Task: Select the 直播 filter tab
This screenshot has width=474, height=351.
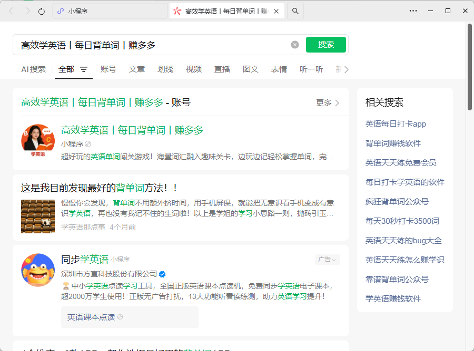Action: [222, 69]
